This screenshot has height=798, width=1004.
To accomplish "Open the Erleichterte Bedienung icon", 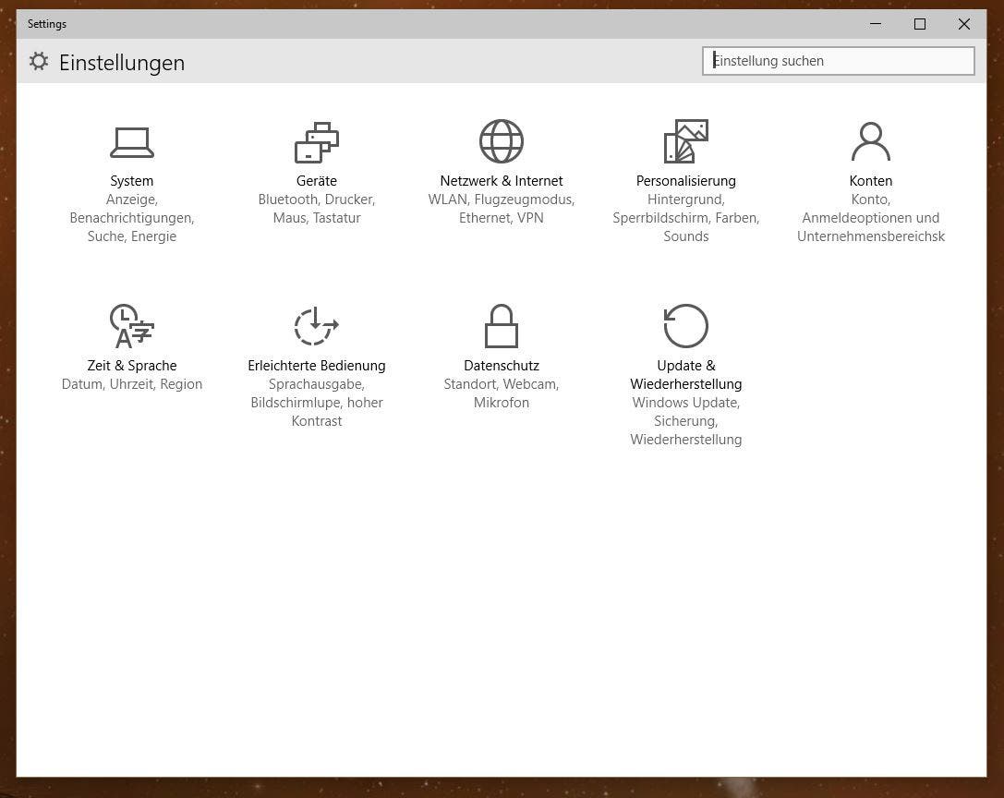I will pos(316,325).
